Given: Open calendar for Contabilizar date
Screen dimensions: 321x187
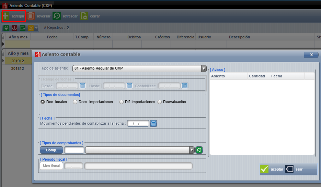Looking at the screenshot, I should click(185, 86).
